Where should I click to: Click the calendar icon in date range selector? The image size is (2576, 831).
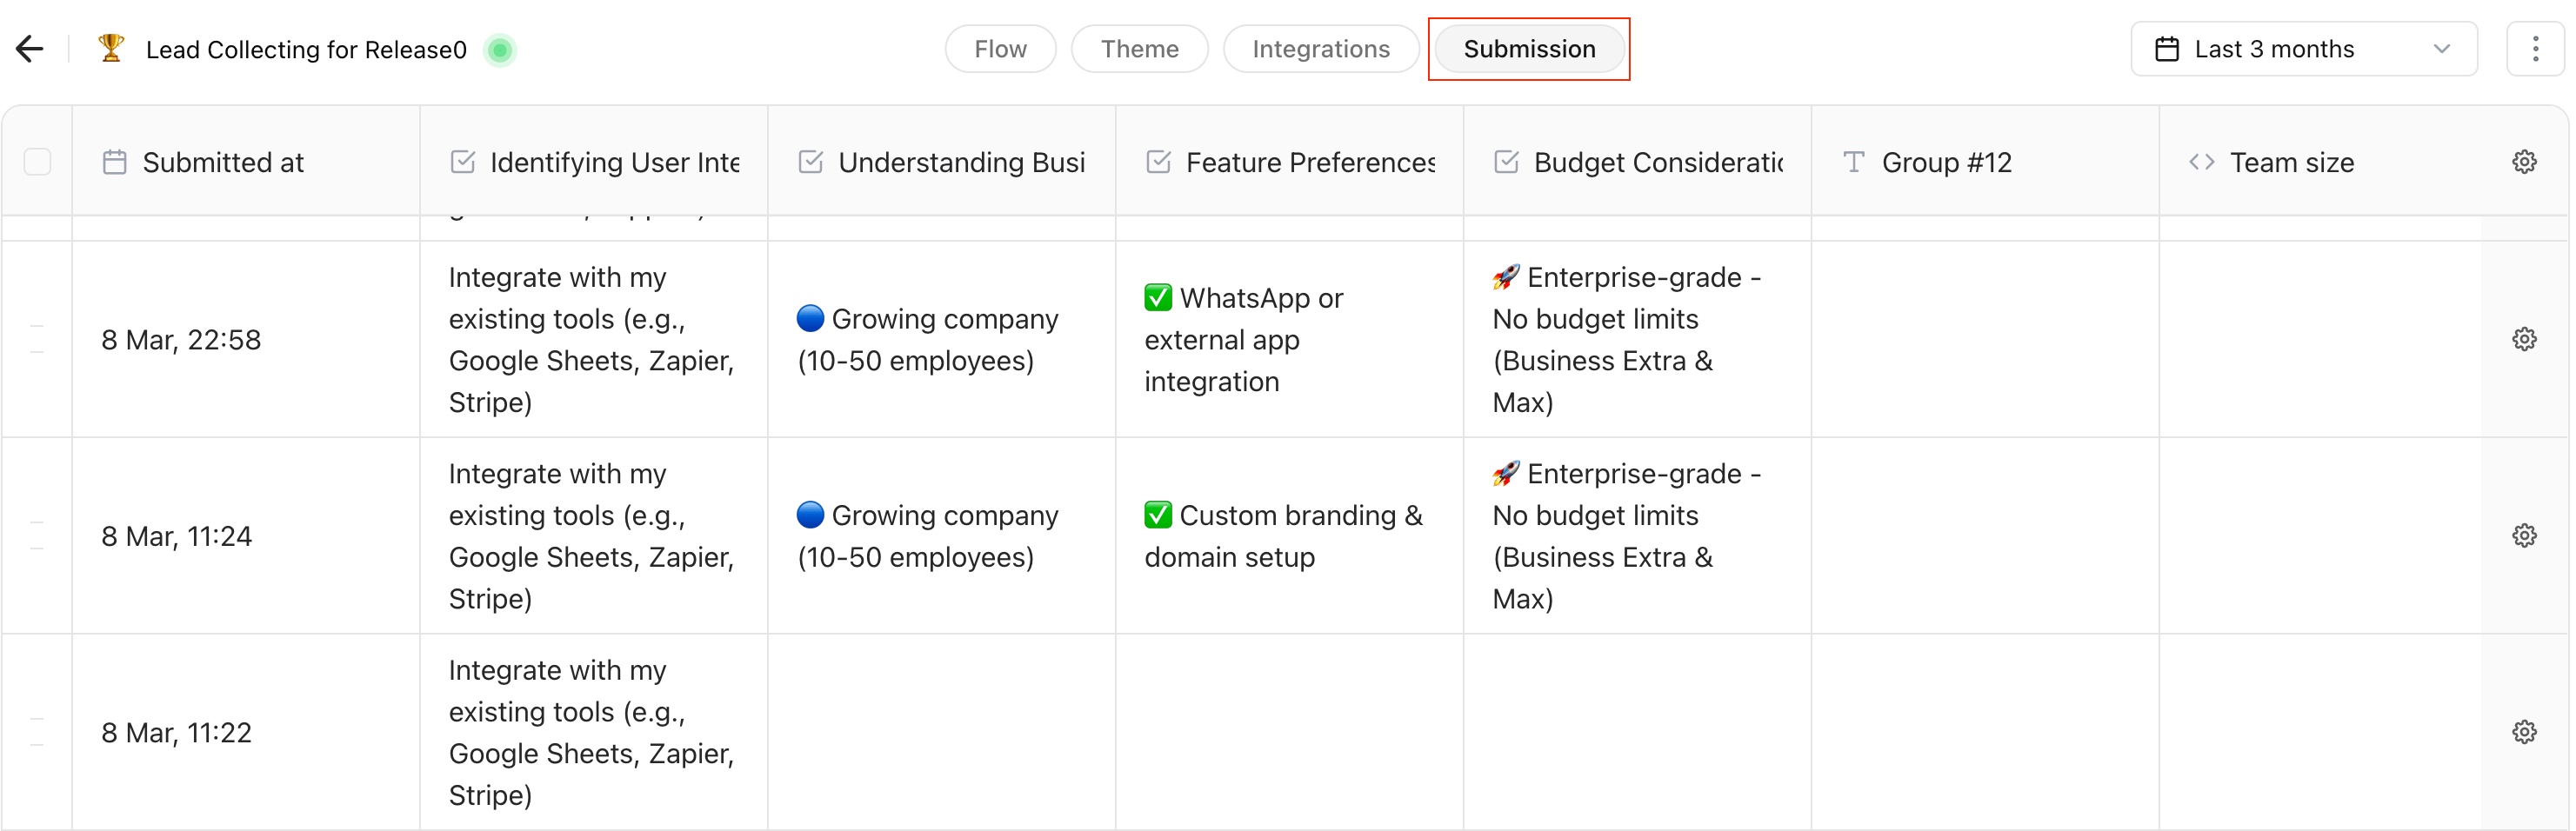[2166, 49]
